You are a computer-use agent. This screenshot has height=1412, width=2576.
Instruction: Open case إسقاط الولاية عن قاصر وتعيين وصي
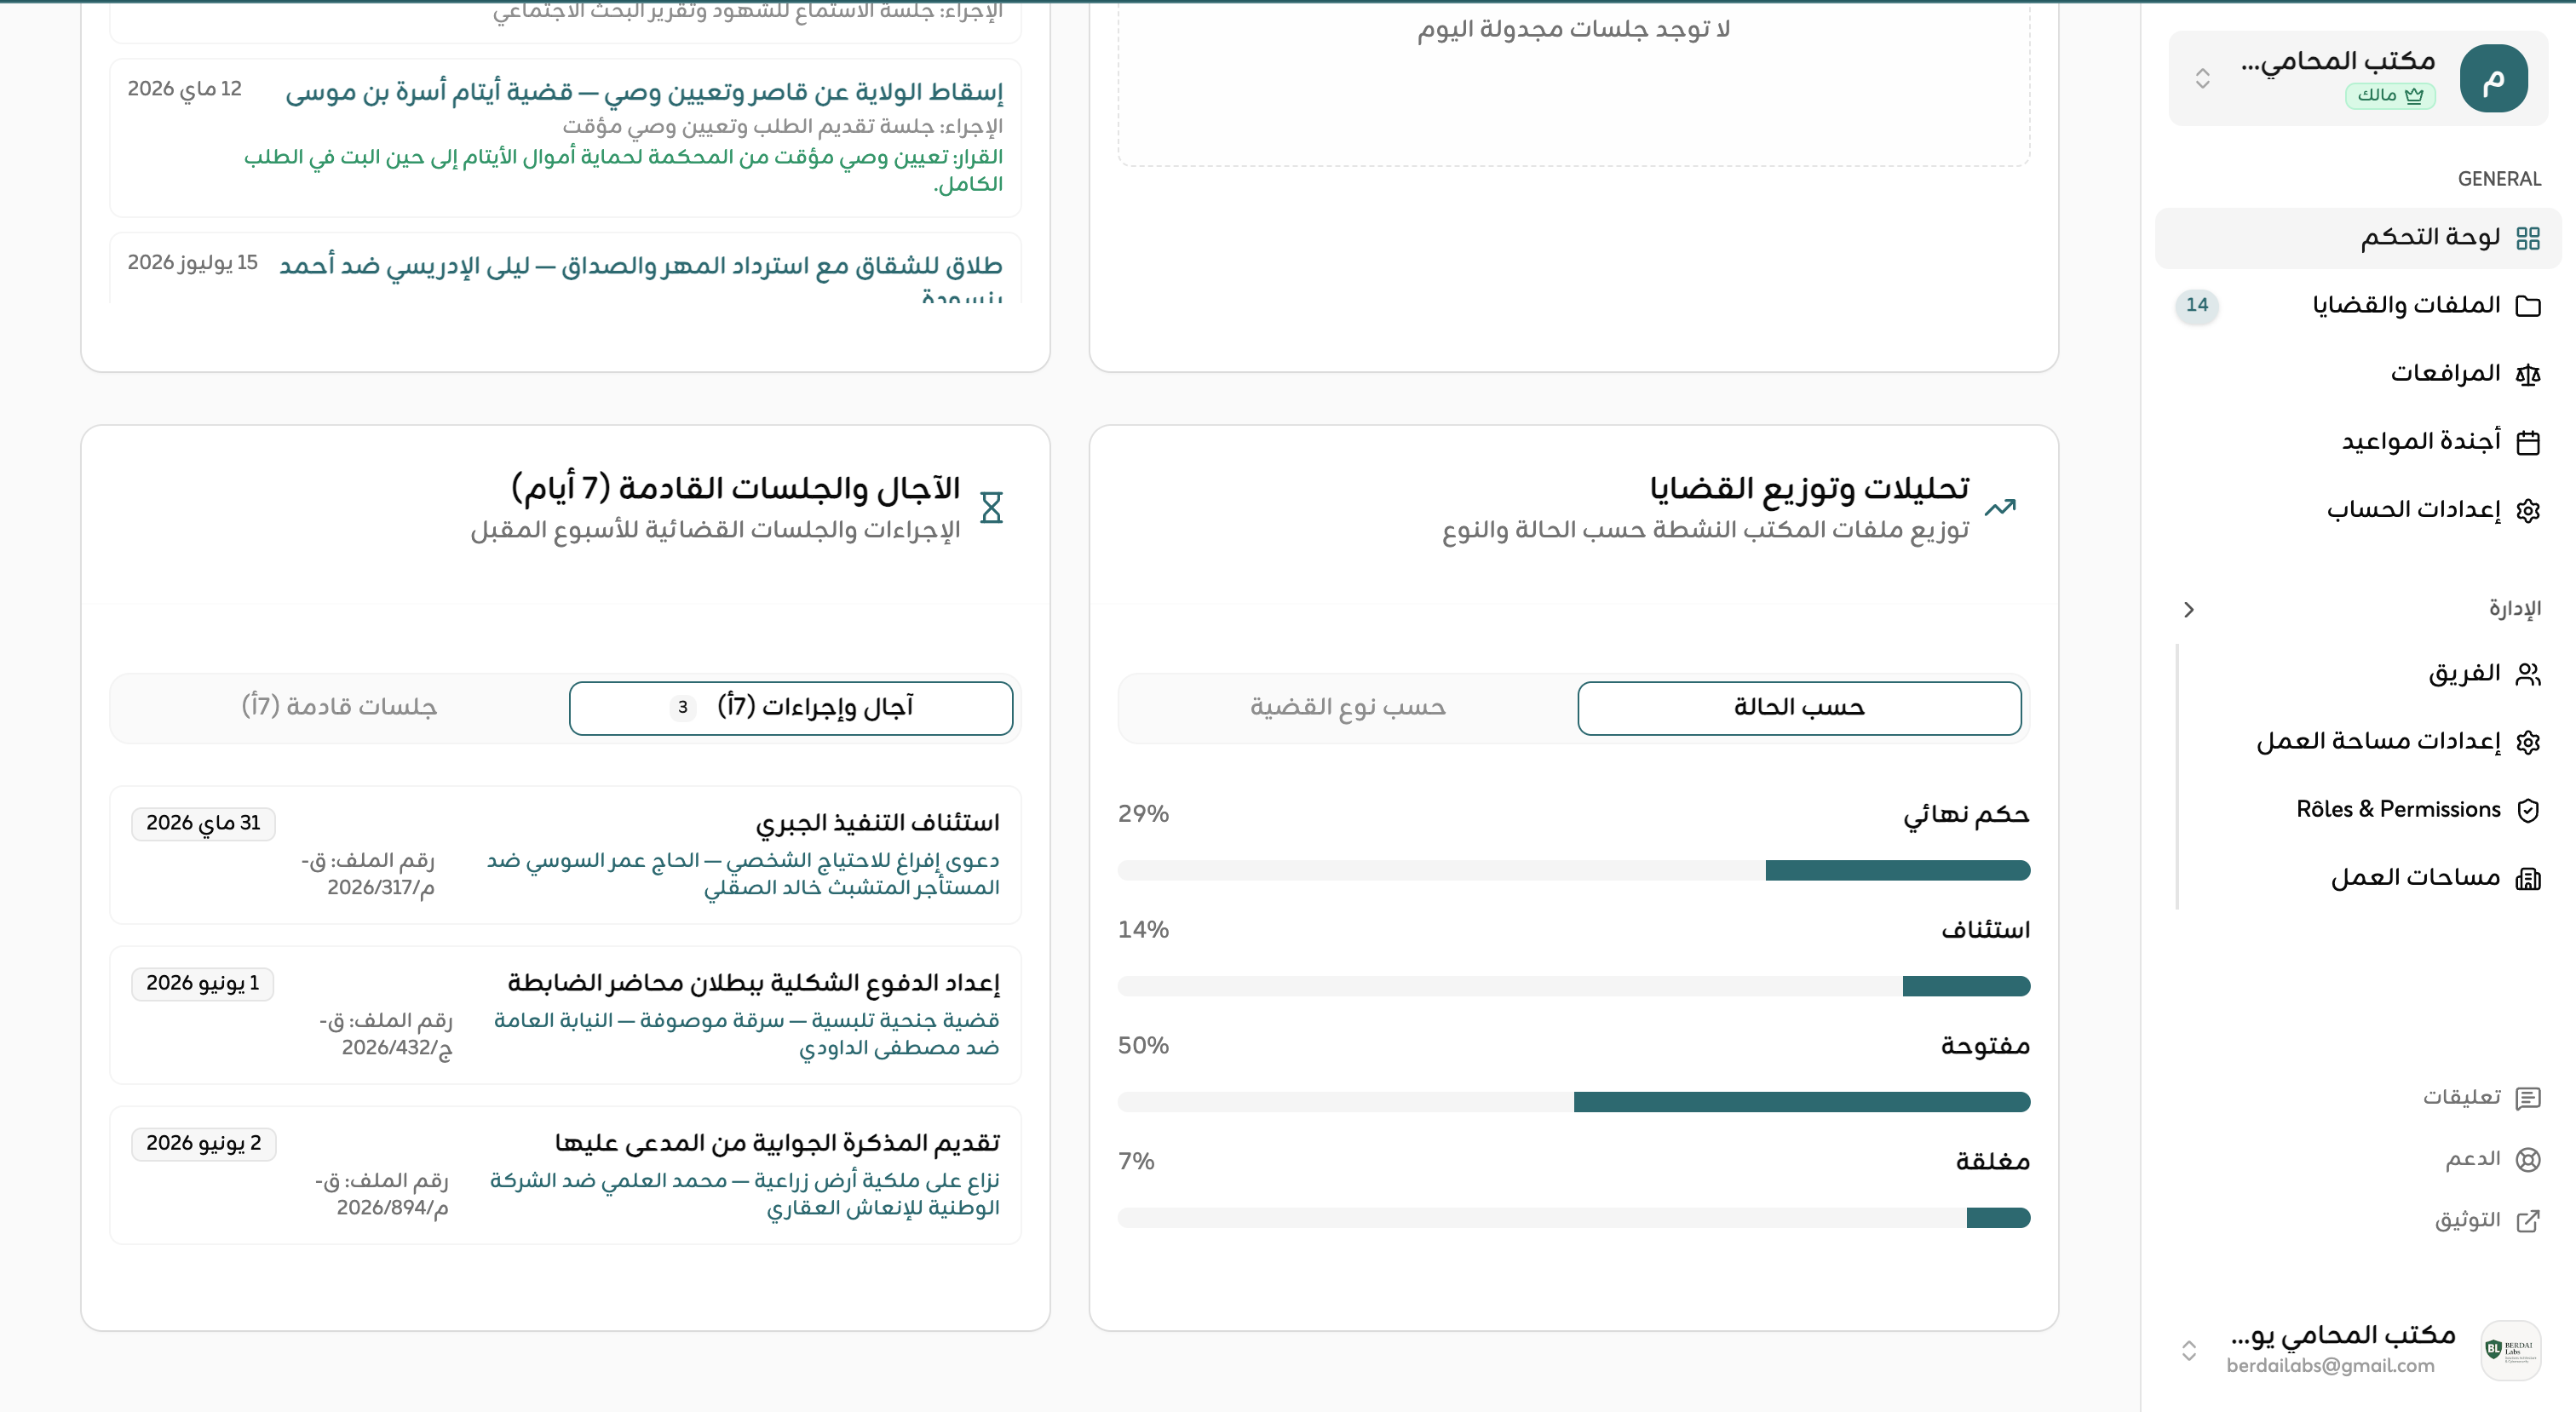tap(644, 92)
